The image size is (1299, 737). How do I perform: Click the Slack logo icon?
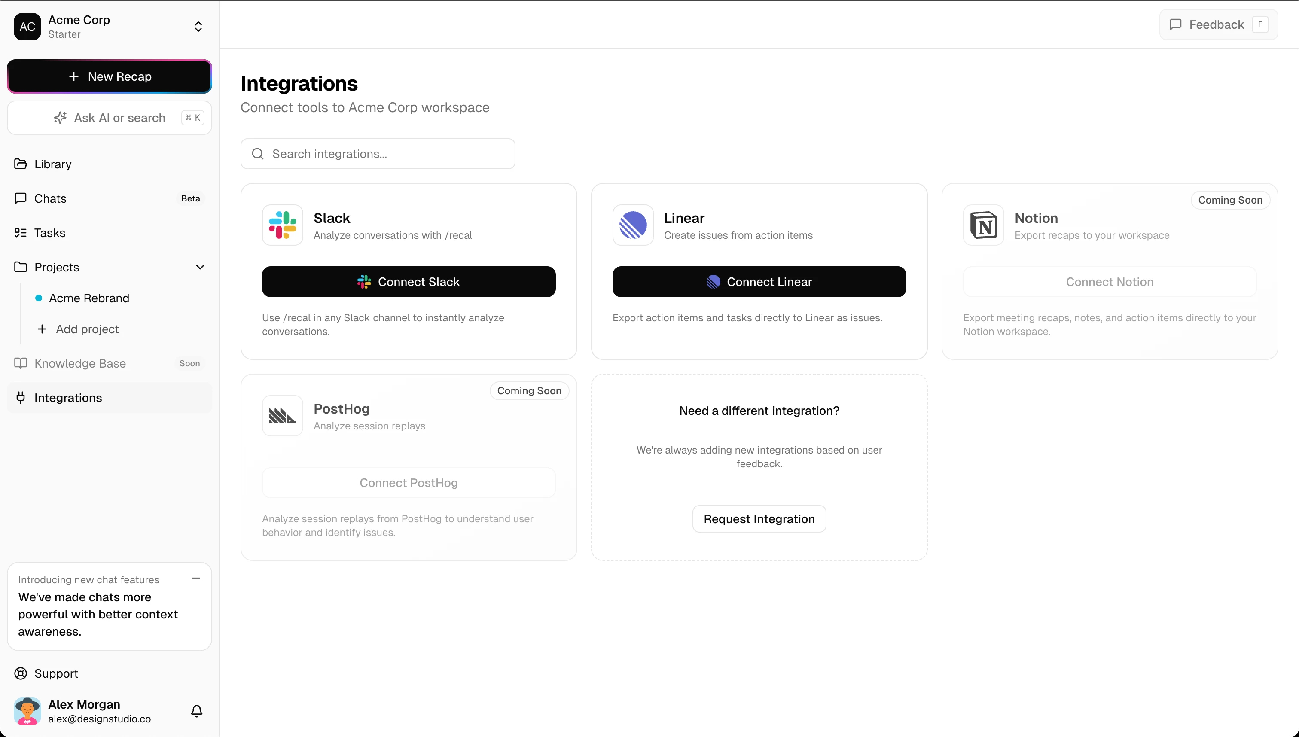pyautogui.click(x=283, y=225)
